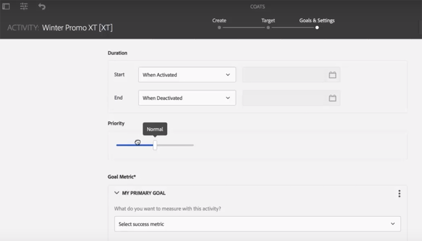Viewport: 422px width, 241px height.
Task: Open the End date calendar icon
Action: point(332,98)
